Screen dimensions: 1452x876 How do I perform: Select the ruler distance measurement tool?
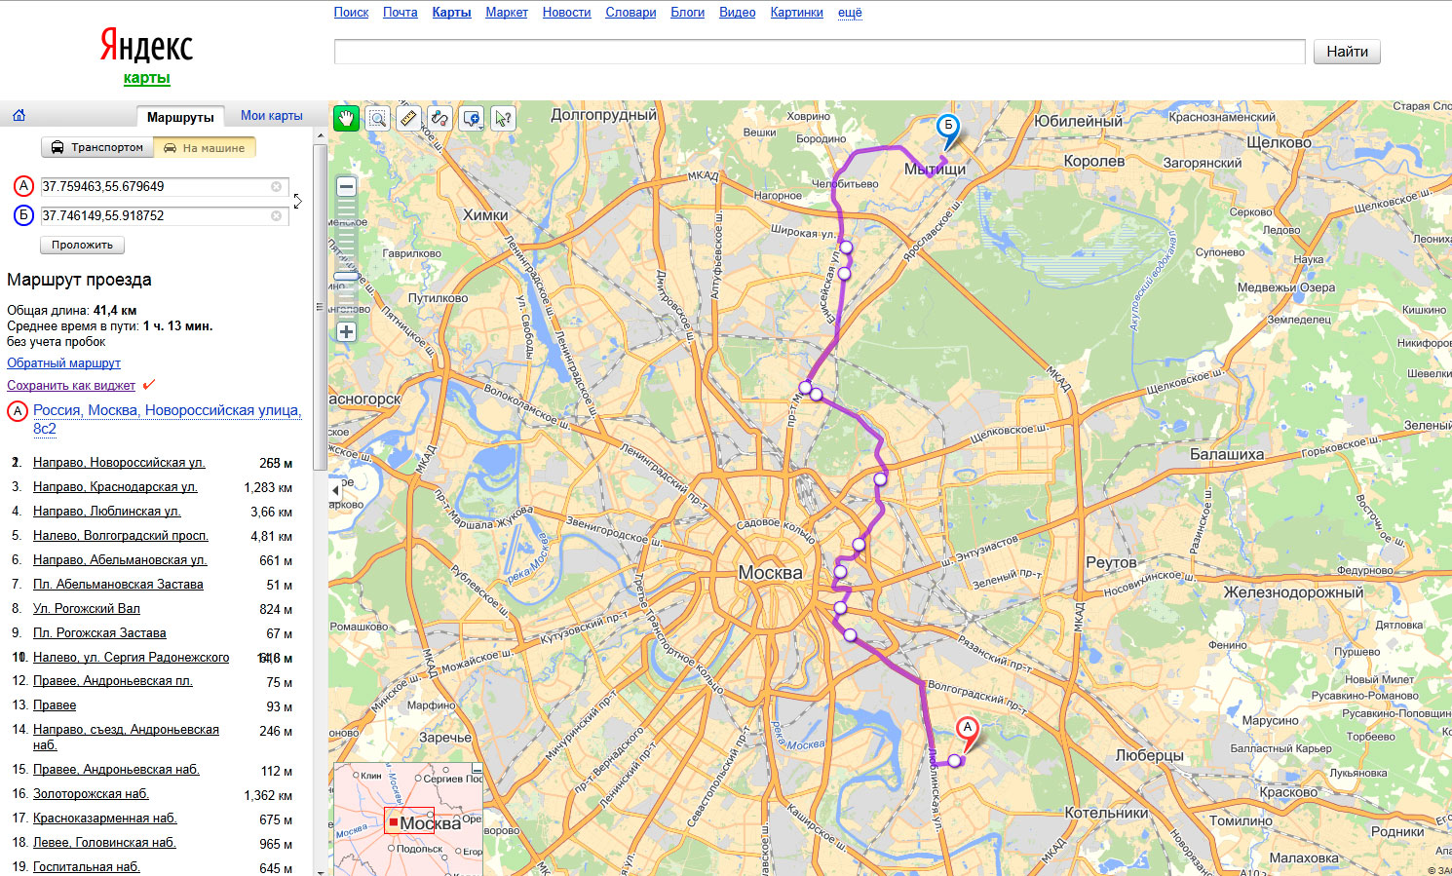[408, 118]
